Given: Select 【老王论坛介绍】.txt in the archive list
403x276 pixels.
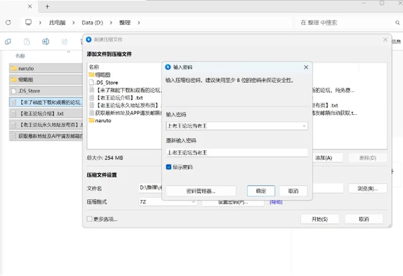Looking at the screenshot, I should (119, 98).
